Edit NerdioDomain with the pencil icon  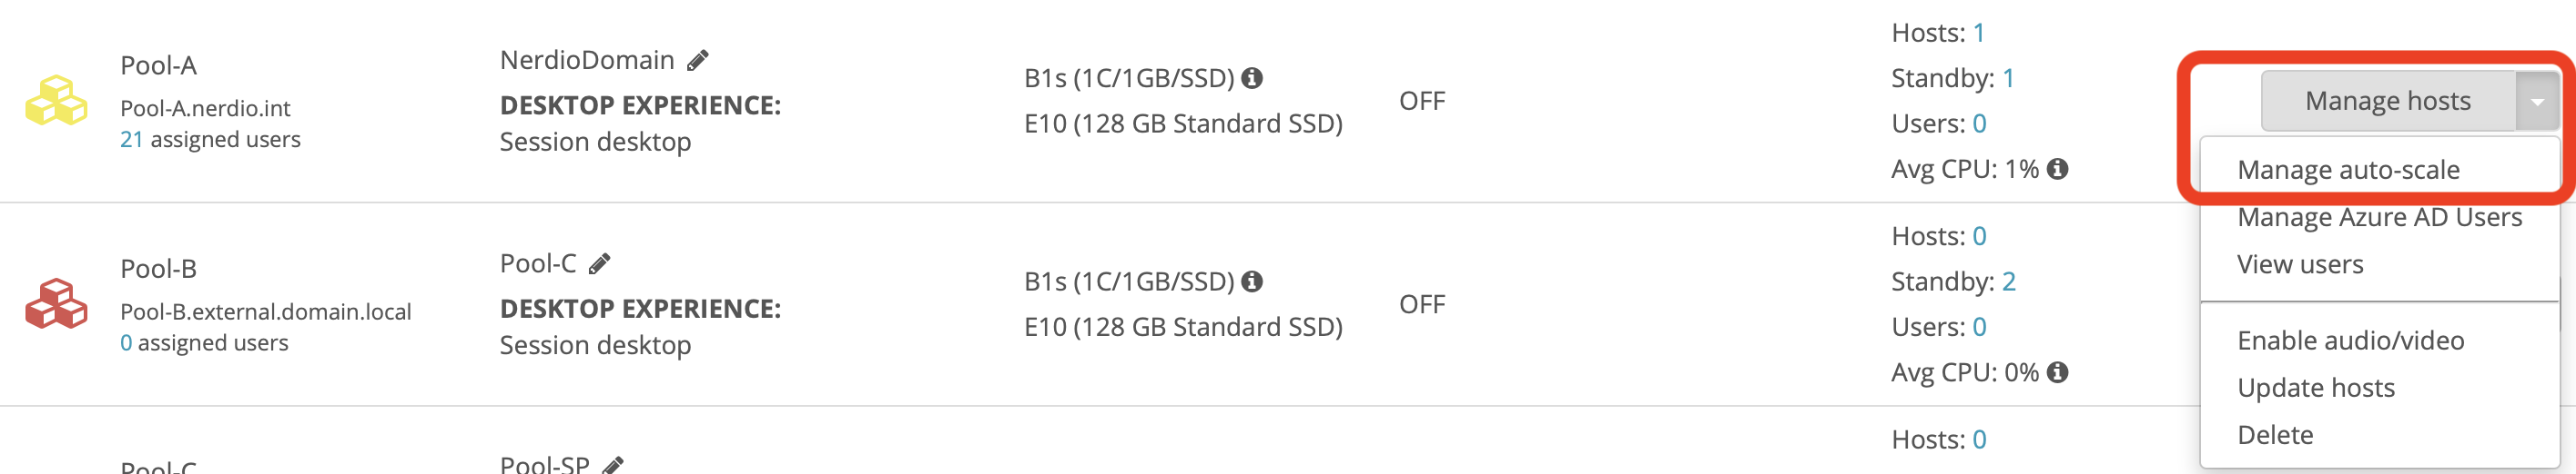pos(698,61)
